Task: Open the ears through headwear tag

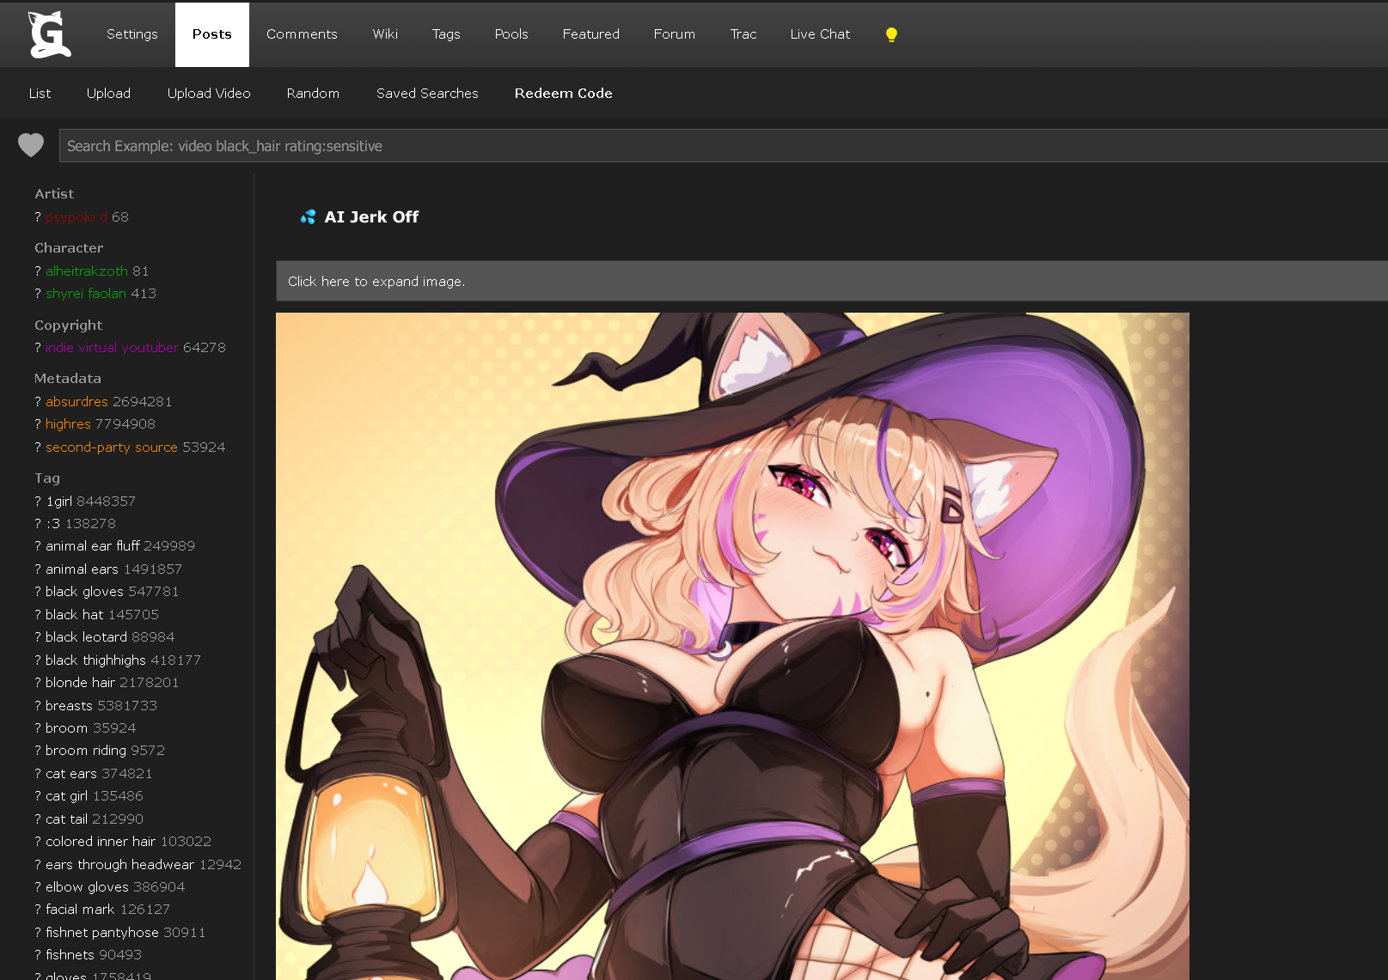Action: [x=119, y=865]
